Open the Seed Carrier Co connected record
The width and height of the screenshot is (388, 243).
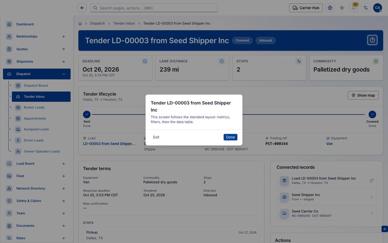(327, 213)
